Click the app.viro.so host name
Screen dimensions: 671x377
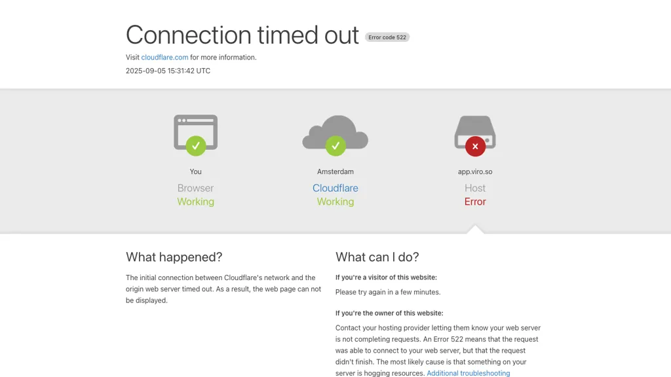(475, 171)
